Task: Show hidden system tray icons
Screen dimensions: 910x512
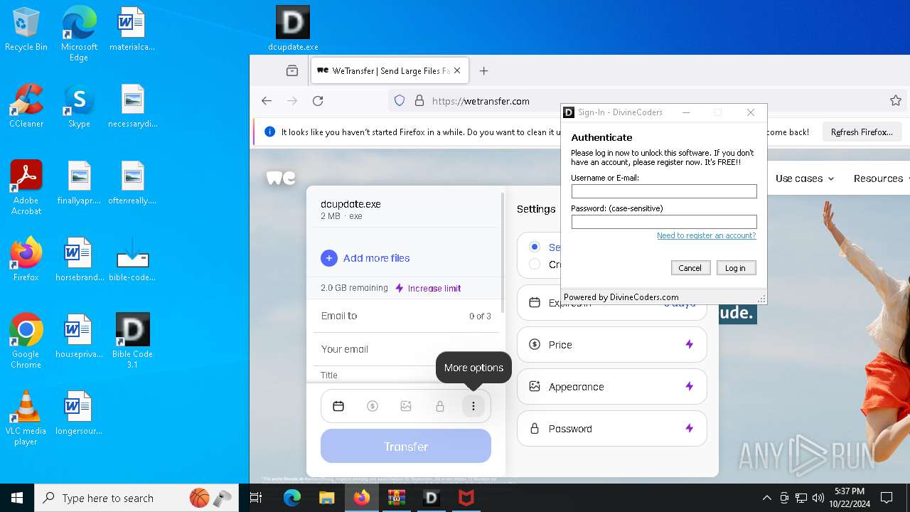Action: (766, 498)
